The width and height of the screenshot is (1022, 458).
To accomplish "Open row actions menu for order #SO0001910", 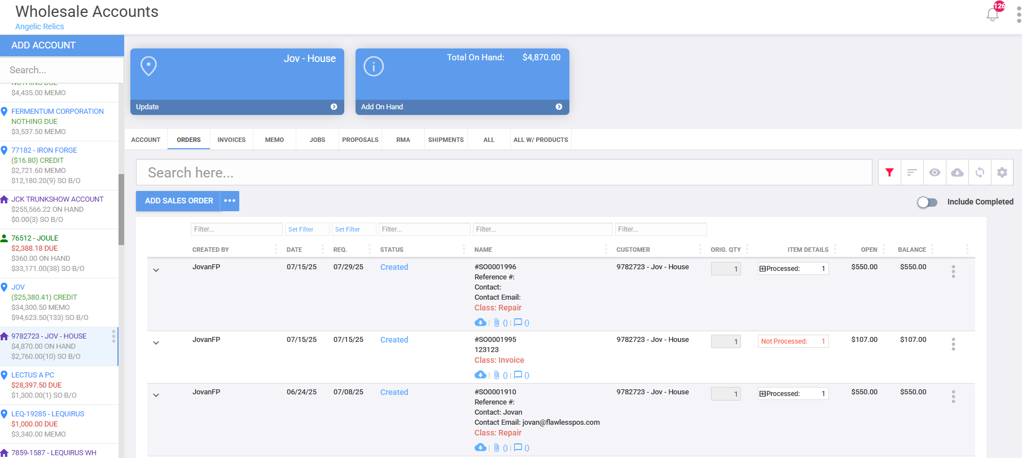I will click(953, 397).
